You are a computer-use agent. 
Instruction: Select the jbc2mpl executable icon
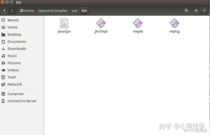click(x=101, y=23)
